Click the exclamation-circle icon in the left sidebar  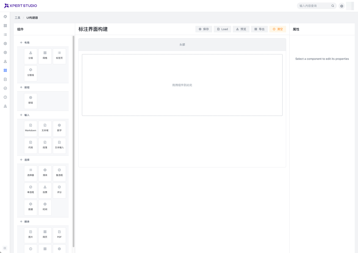pyautogui.click(x=5, y=97)
